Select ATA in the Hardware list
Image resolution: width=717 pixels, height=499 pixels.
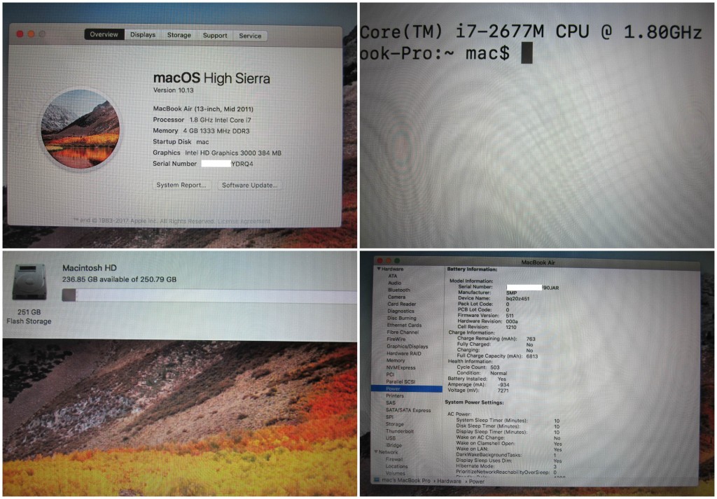[x=393, y=276]
